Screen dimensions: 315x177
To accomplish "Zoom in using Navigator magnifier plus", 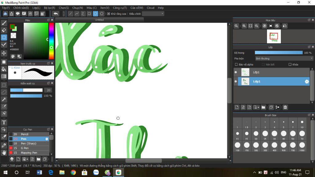I will point(244,26).
